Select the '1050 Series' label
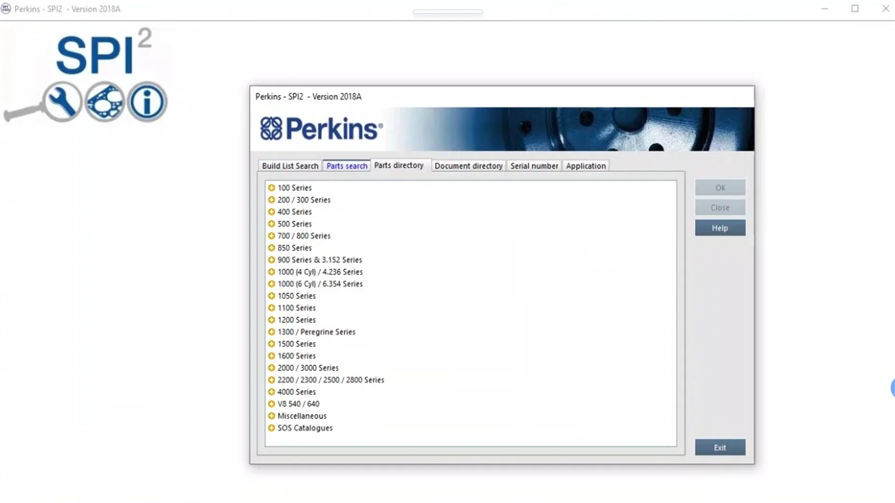Screen dimensions: 895x503 (x=296, y=296)
